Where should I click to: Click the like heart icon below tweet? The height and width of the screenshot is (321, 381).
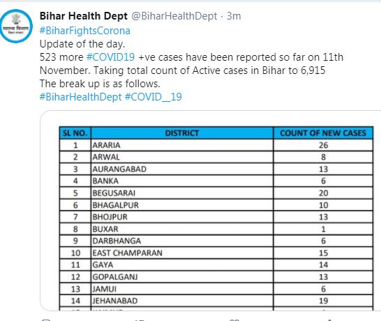pos(234,320)
